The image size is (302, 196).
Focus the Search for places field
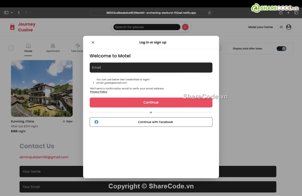(146, 27)
